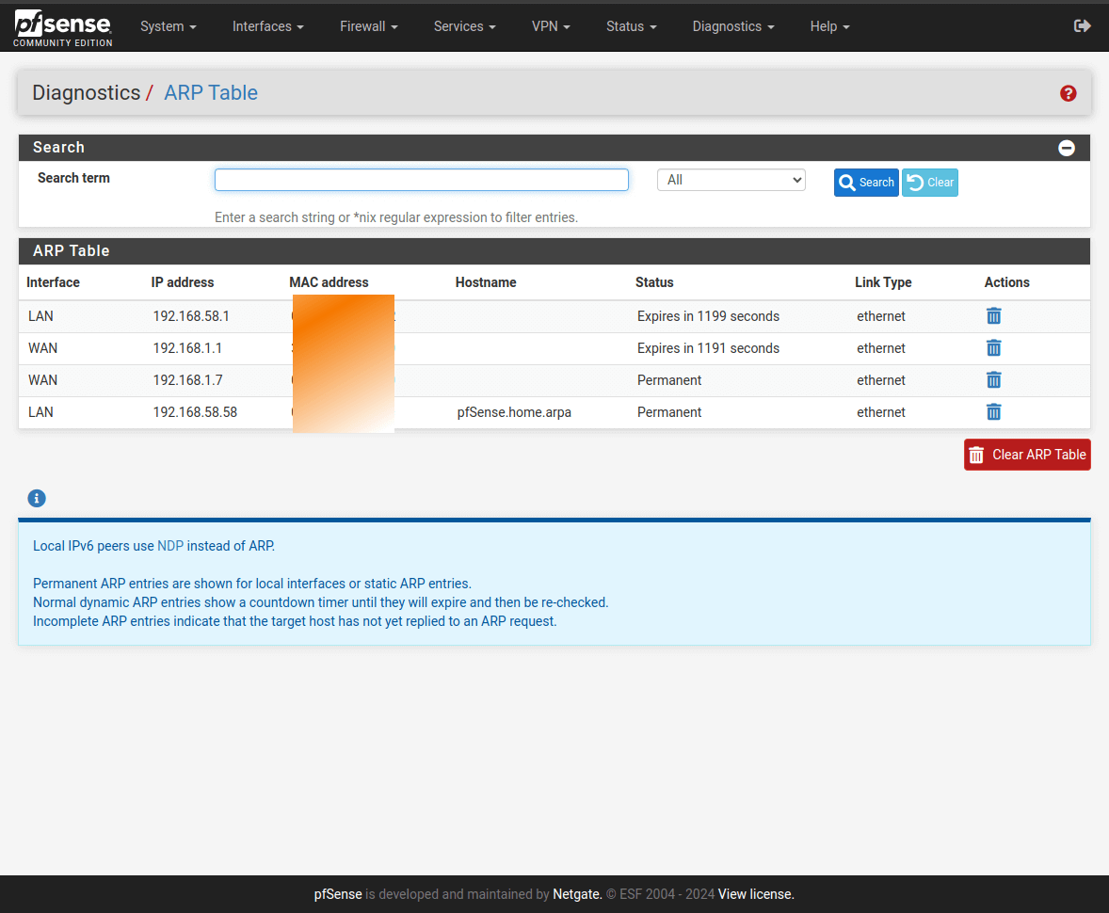1109x913 pixels.
Task: Toggle the blue info icon
Action: pos(37,499)
